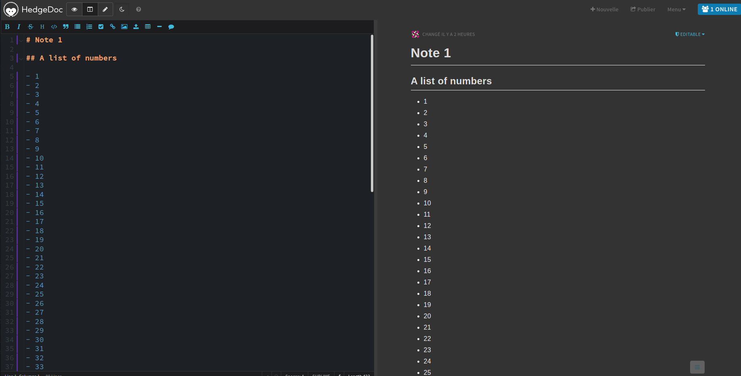Screen dimensions: 741x376
Task: Create a new note with Nouvelle
Action: 604,9
